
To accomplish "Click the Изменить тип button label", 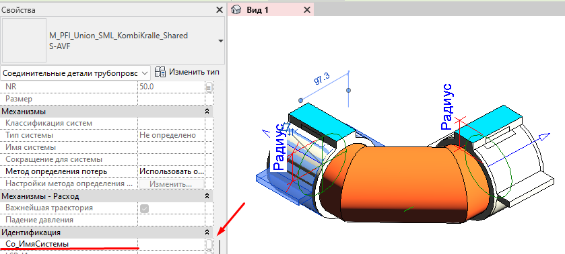I will 194,72.
